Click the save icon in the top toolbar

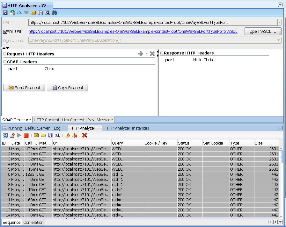point(5,12)
